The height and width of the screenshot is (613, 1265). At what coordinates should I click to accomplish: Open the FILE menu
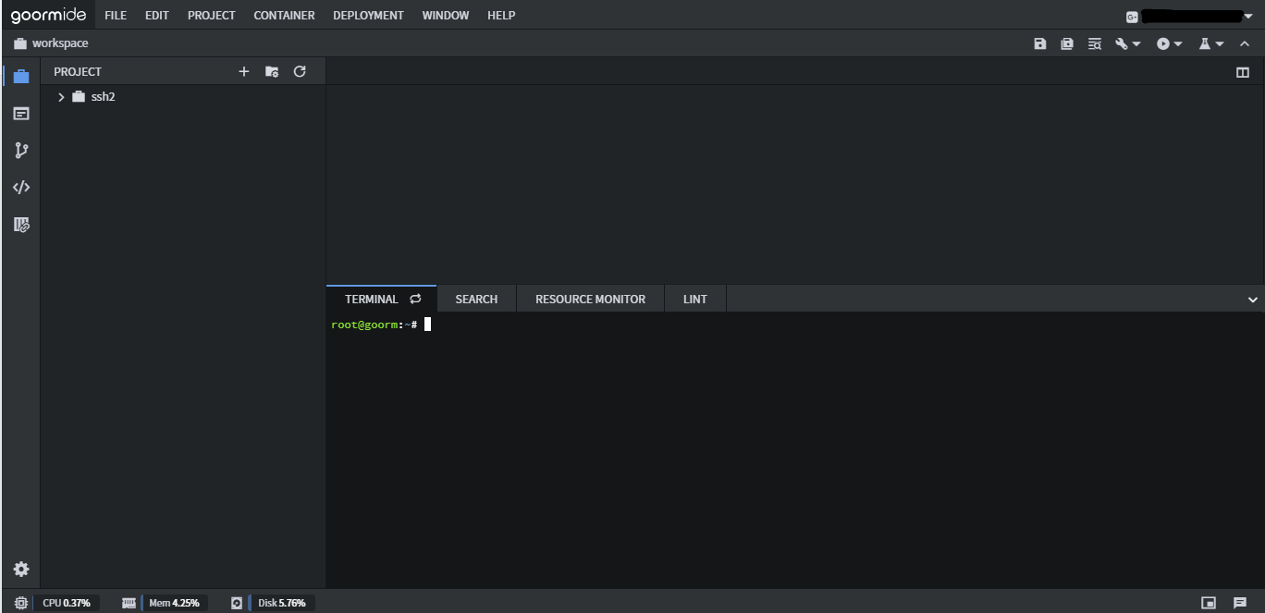pos(116,15)
